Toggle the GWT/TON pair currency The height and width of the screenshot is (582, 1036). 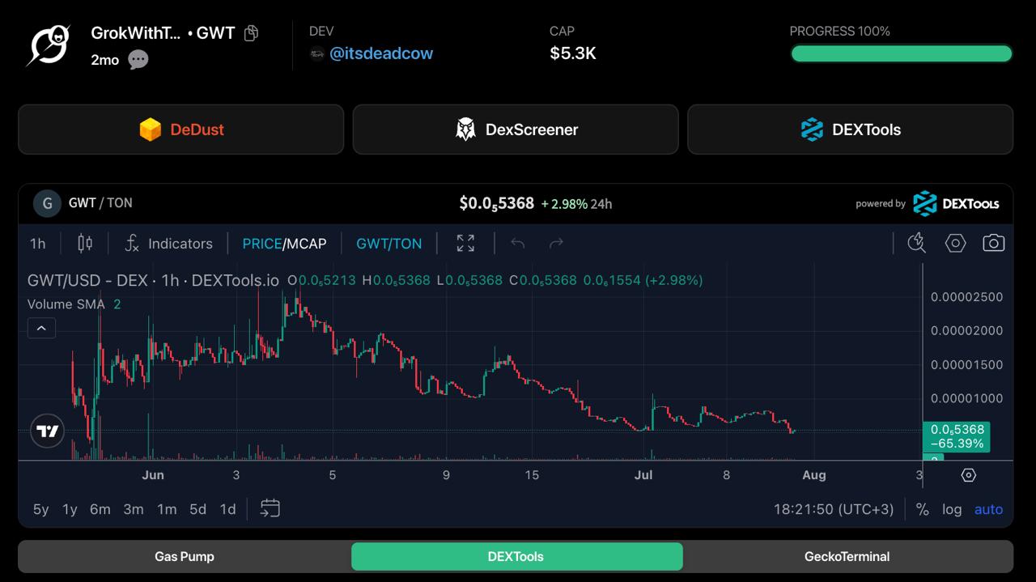tap(389, 244)
